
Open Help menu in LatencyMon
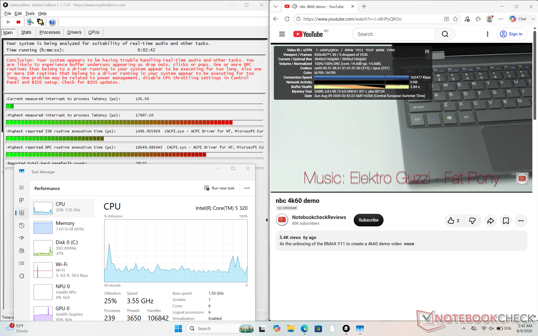click(x=42, y=14)
